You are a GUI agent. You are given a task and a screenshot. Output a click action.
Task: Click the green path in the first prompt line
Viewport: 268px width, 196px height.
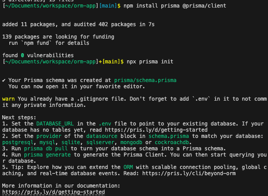point(50,6)
